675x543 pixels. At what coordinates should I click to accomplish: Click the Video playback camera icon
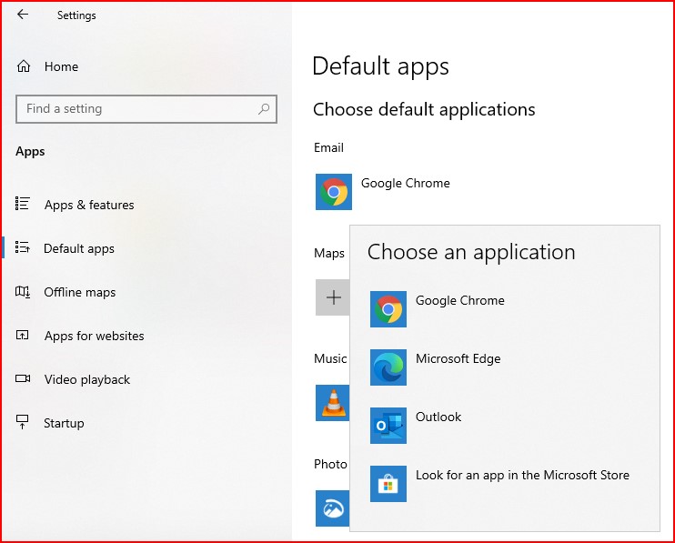(23, 378)
